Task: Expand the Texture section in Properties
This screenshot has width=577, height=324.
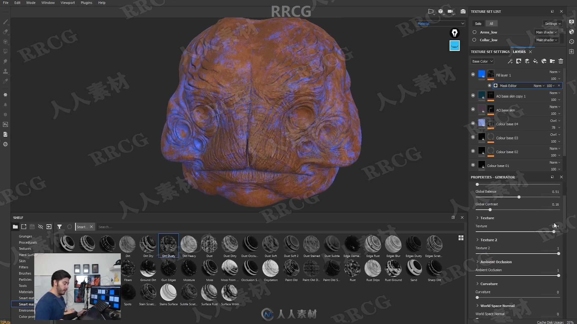Action: [x=478, y=218]
